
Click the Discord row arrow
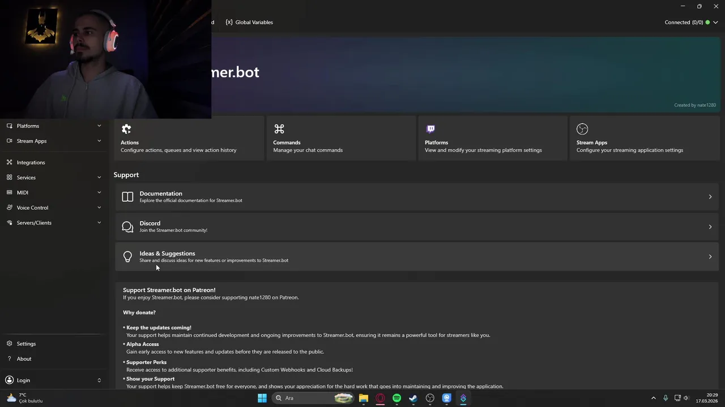(x=710, y=227)
